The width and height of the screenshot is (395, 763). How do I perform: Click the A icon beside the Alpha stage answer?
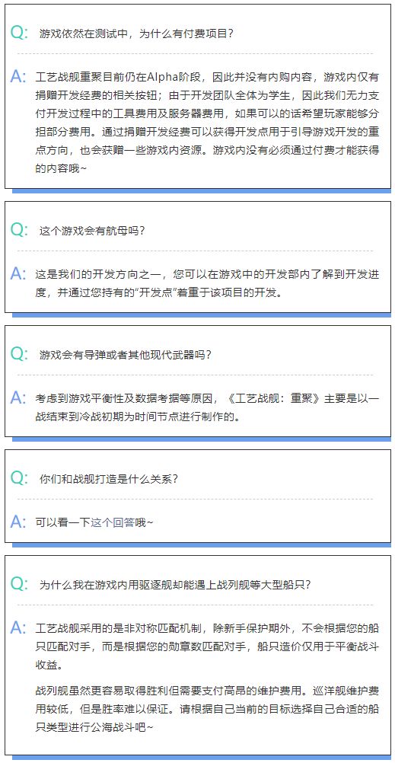tap(18, 76)
